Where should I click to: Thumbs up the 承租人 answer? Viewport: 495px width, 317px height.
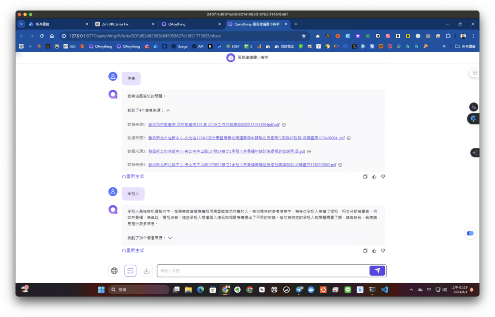(x=374, y=251)
